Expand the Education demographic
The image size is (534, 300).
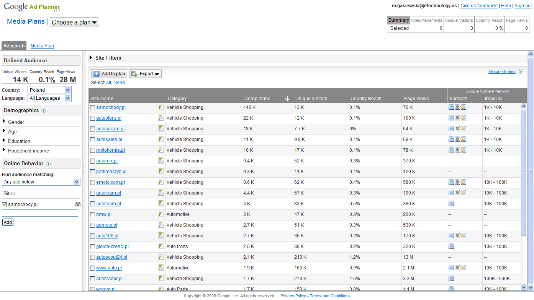(4, 141)
